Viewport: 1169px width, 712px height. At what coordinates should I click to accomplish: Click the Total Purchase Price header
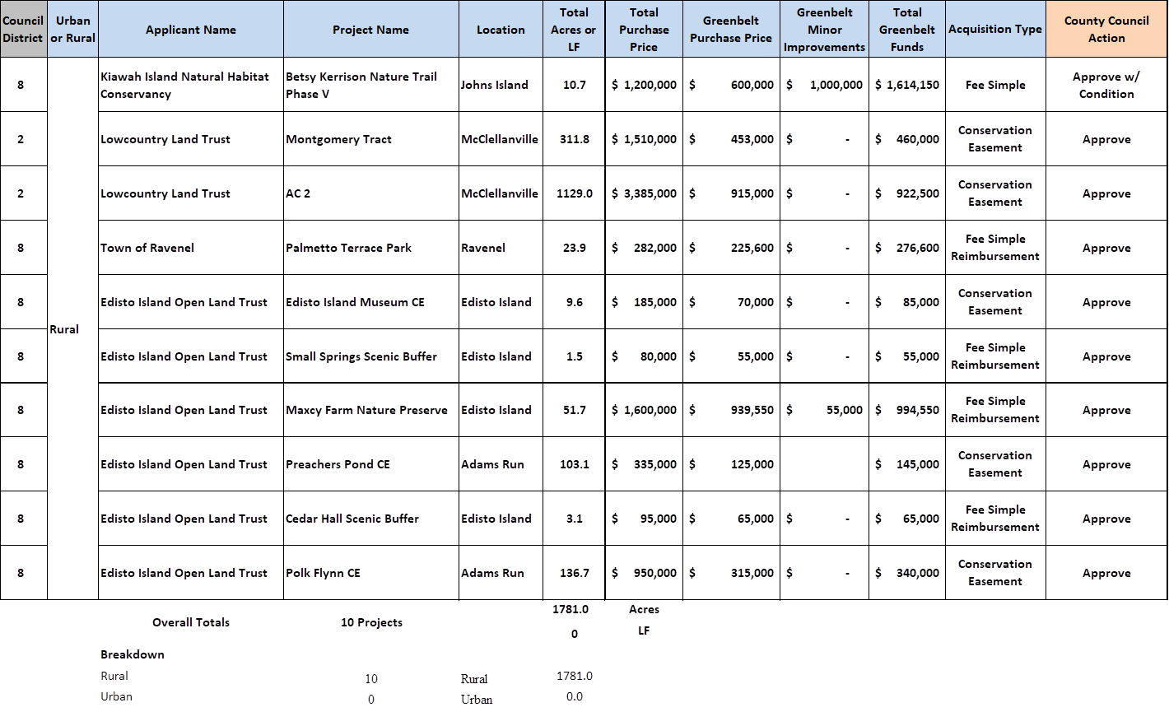643,30
